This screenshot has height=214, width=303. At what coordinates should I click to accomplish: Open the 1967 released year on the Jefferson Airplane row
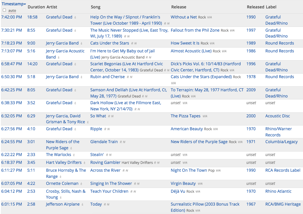pyautogui.click(x=251, y=204)
